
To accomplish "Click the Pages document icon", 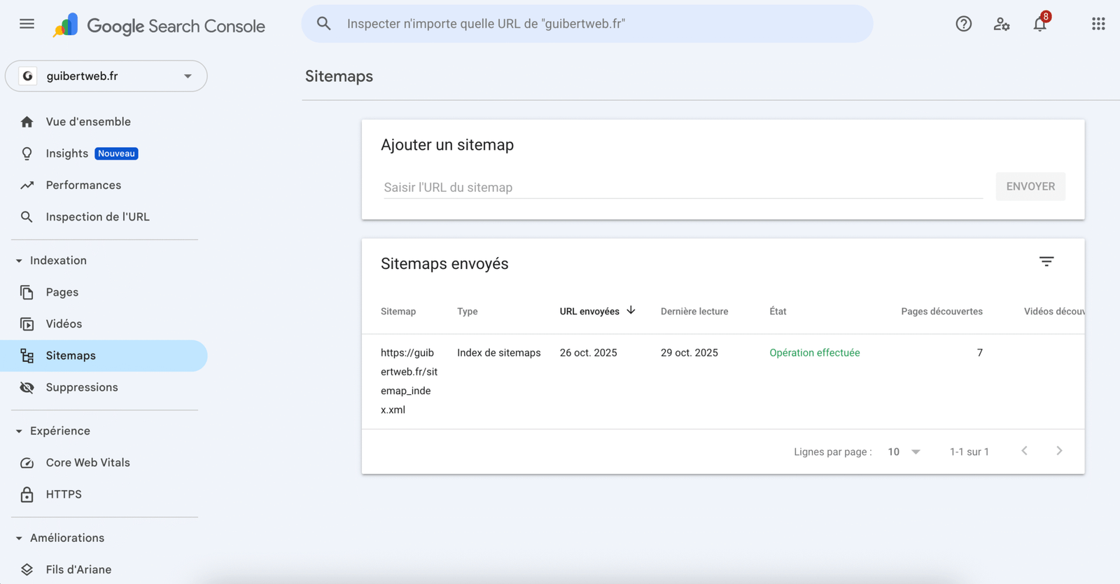I will coord(27,293).
